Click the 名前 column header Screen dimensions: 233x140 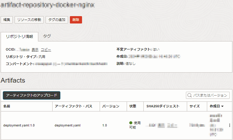tap(7, 106)
